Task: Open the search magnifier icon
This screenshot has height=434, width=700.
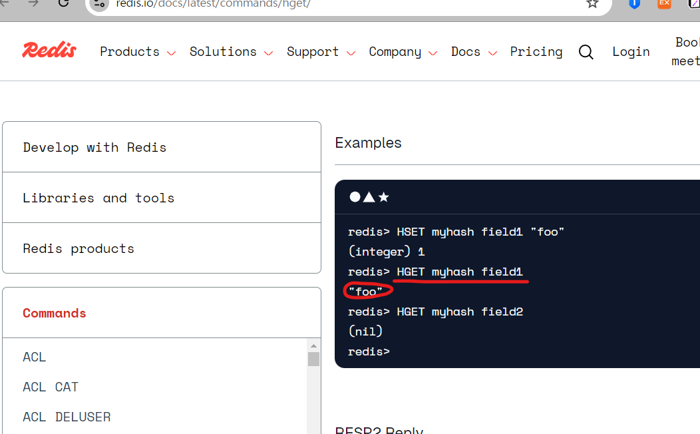Action: point(586,52)
